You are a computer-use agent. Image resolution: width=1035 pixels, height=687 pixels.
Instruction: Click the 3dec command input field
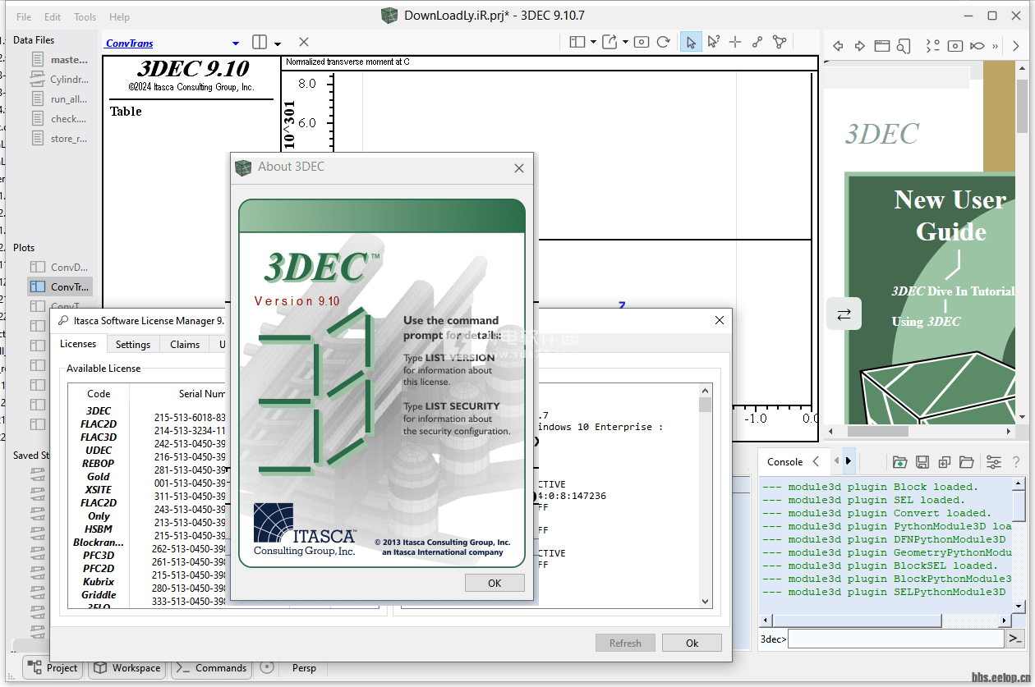[895, 639]
